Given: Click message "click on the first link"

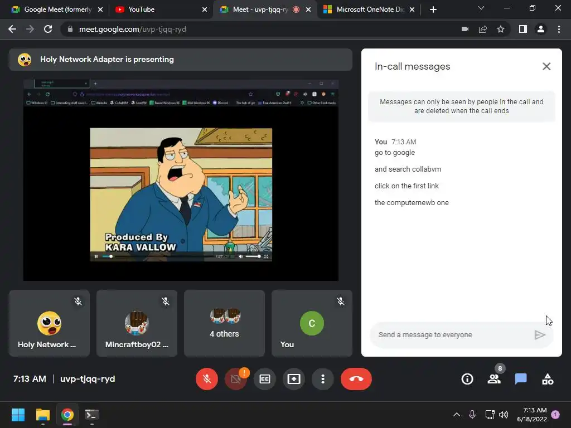Looking at the screenshot, I should click(407, 186).
